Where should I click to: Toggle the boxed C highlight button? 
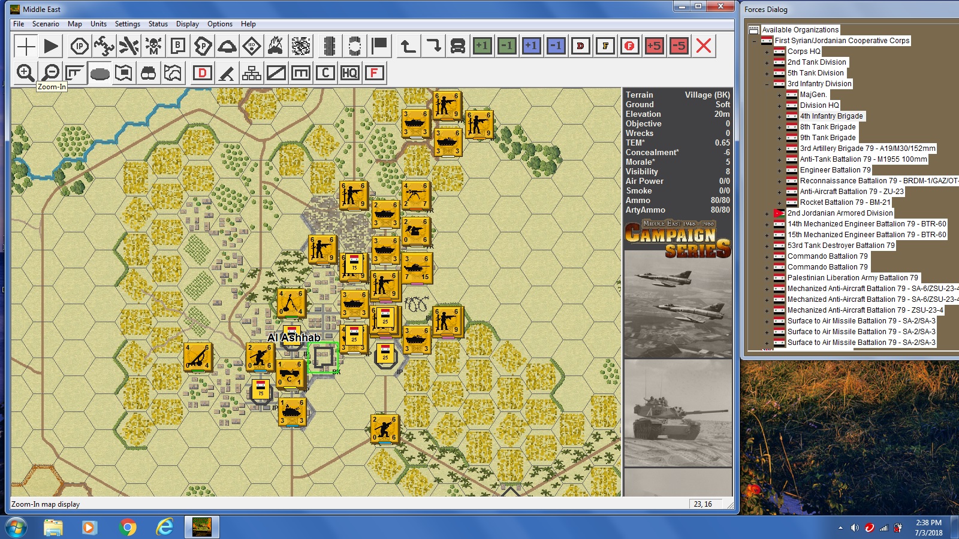point(325,73)
